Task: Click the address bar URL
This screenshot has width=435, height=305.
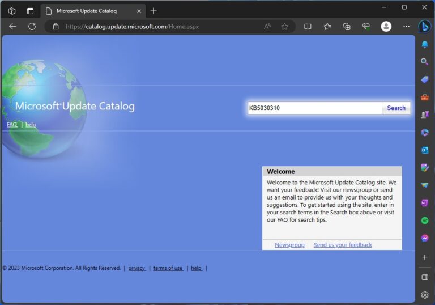Action: tap(133, 27)
